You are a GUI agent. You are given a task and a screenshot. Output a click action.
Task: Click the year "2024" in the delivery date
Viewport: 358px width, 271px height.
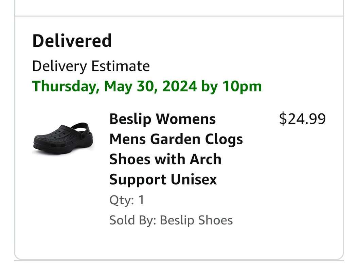coord(179,86)
